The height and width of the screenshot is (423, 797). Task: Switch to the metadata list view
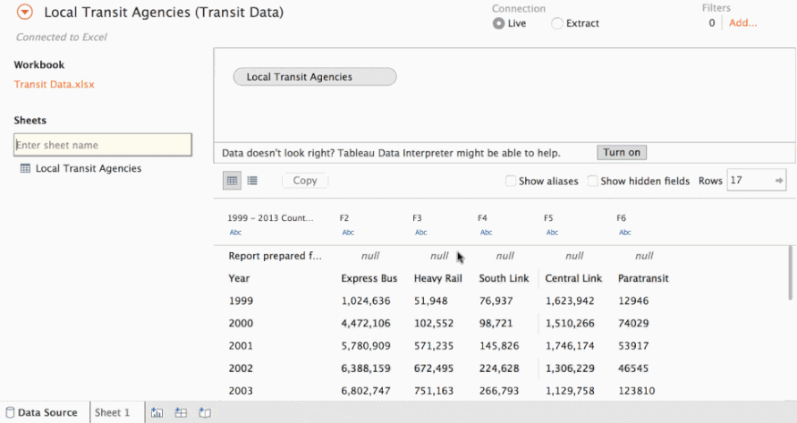[252, 181]
